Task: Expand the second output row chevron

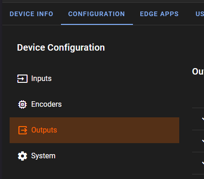Action: (x=203, y=141)
